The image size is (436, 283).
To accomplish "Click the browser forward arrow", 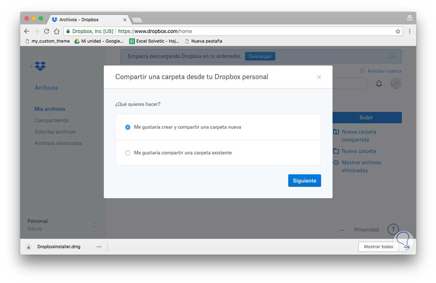I will [37, 31].
